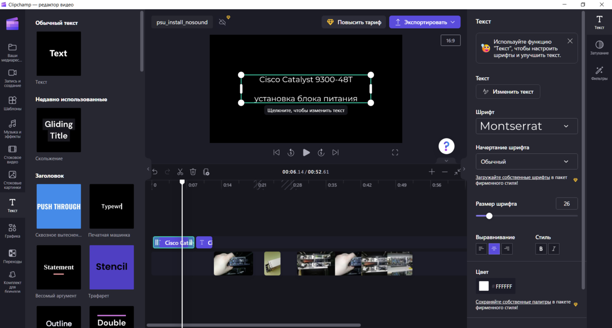Open the Затухание panel on the right
This screenshot has height=328, width=612.
pos(599,47)
